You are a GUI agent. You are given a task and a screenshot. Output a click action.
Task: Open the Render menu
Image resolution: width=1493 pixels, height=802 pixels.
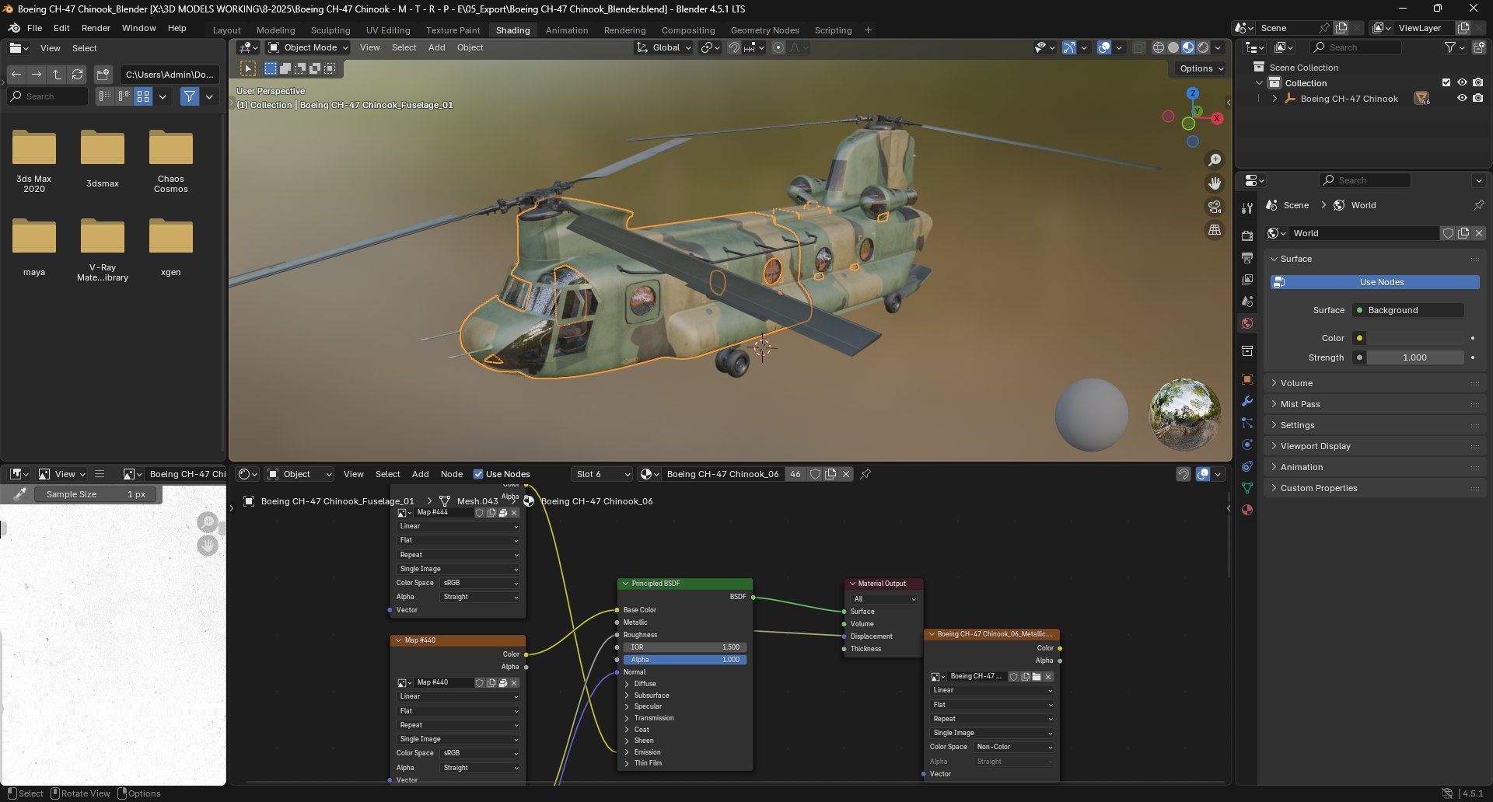(x=96, y=28)
